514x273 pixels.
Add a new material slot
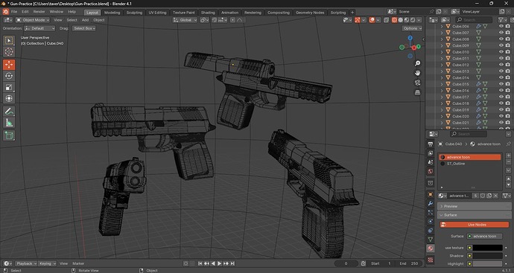click(509, 155)
